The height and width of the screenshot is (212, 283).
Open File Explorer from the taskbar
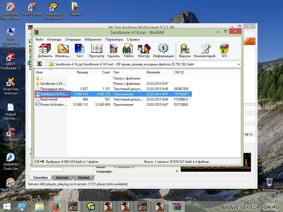tap(40, 206)
